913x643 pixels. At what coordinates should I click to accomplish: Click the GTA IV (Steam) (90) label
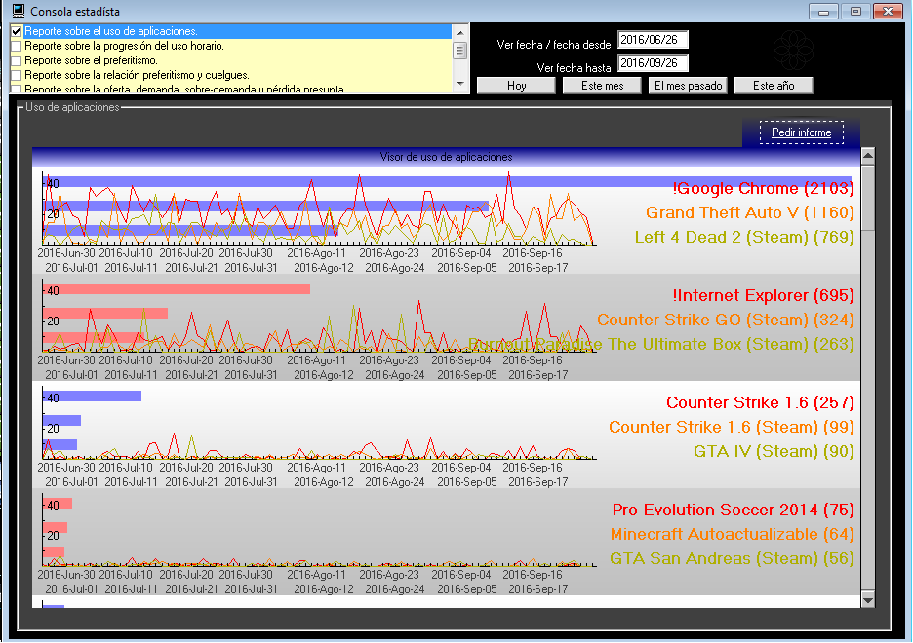(x=774, y=451)
